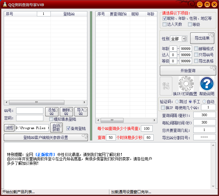Click the 每使用几个QQ value field
Image resolution: width=219 pixels, height=196 pixels.
click(x=208, y=107)
